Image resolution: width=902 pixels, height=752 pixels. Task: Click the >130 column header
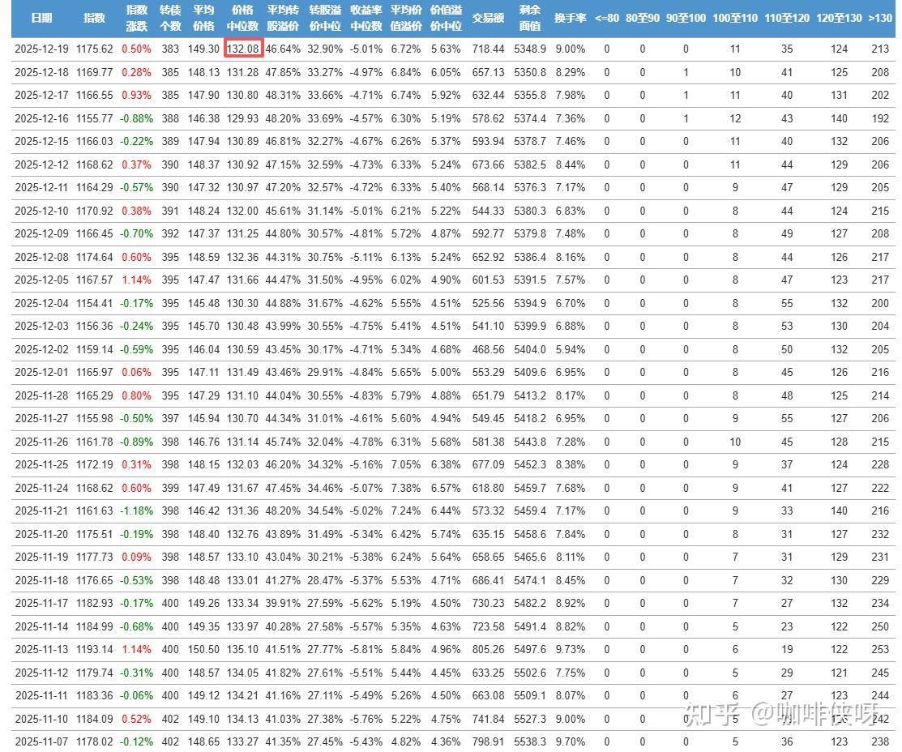(x=879, y=18)
